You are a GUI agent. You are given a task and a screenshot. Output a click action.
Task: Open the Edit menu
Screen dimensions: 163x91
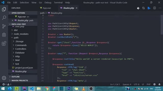[15, 3]
